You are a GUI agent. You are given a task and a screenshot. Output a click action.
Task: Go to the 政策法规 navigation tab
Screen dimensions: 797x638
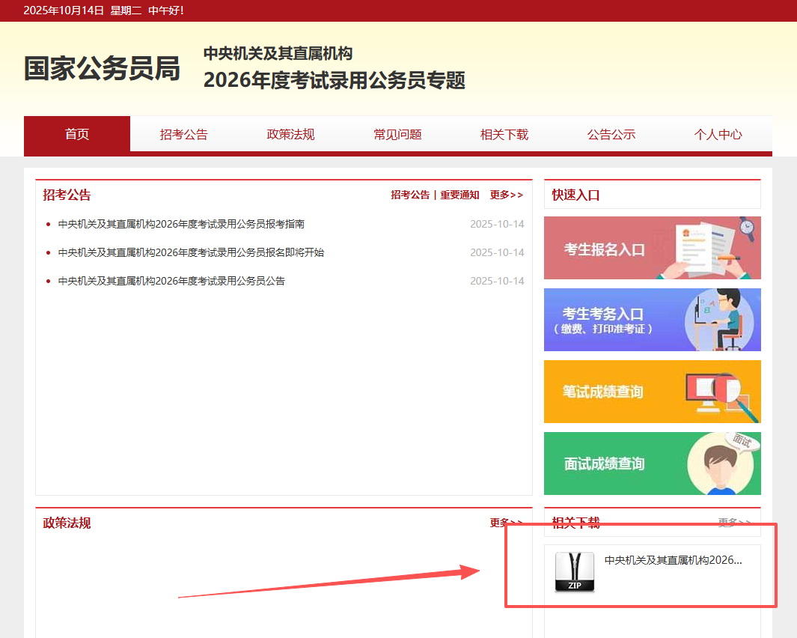pos(290,135)
